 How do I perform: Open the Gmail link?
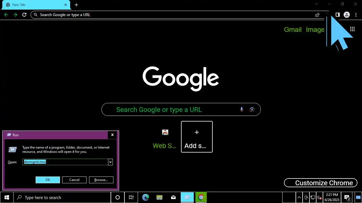click(293, 30)
